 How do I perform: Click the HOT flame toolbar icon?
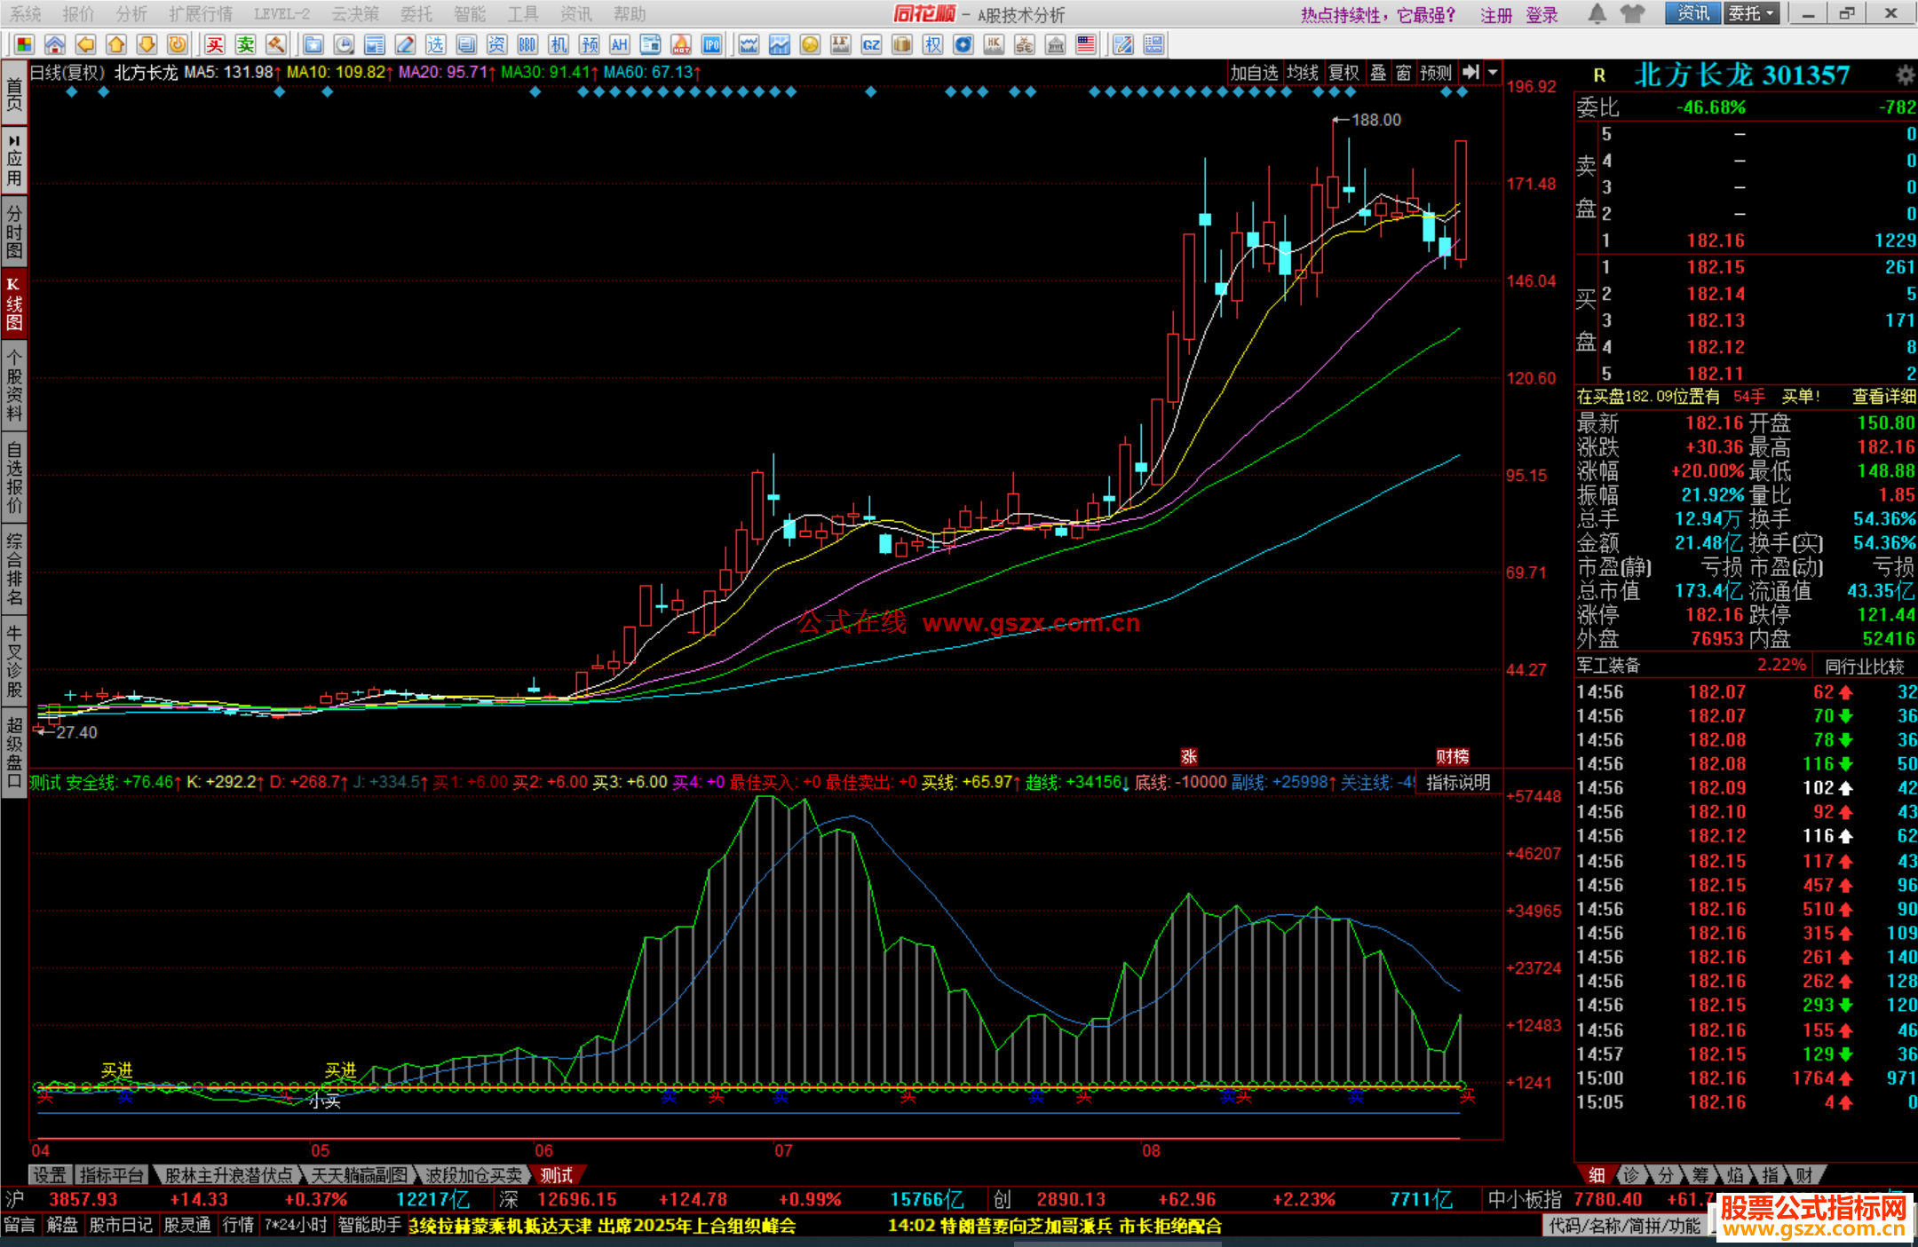click(x=681, y=44)
